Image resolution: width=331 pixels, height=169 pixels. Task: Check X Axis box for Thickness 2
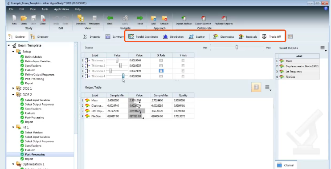click(x=161, y=66)
